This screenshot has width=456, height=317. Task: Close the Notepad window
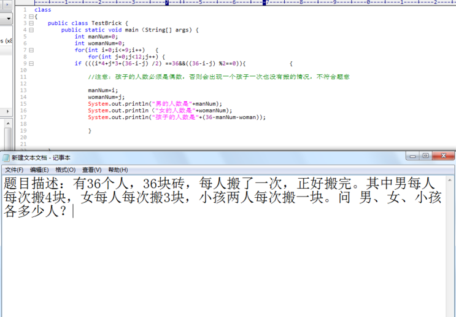coord(443,156)
